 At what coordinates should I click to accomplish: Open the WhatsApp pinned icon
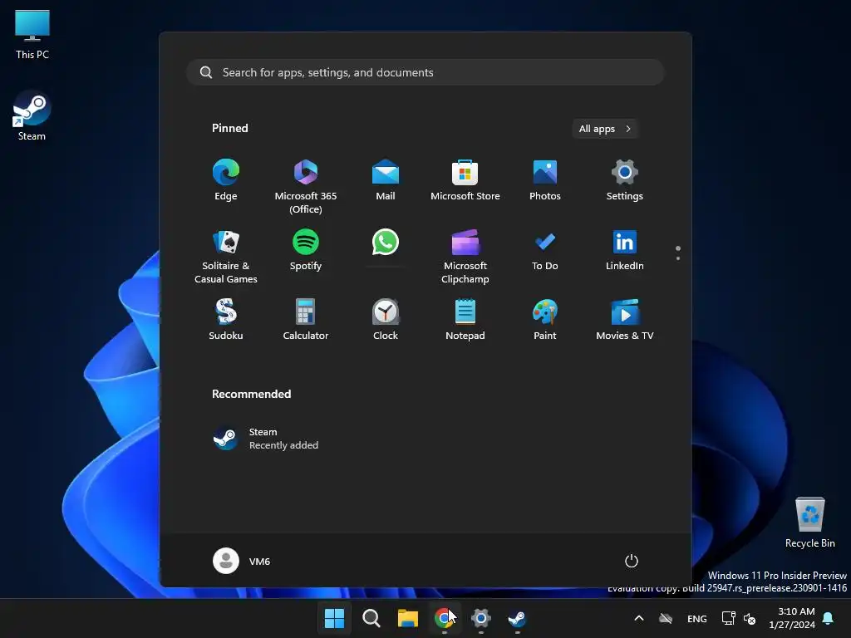(386, 243)
